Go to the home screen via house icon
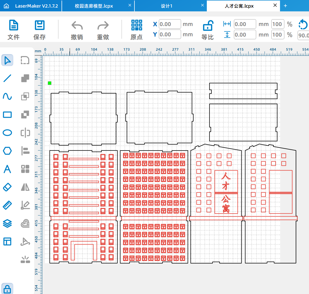Viewport: 309px width, 294px height. coord(7,6)
